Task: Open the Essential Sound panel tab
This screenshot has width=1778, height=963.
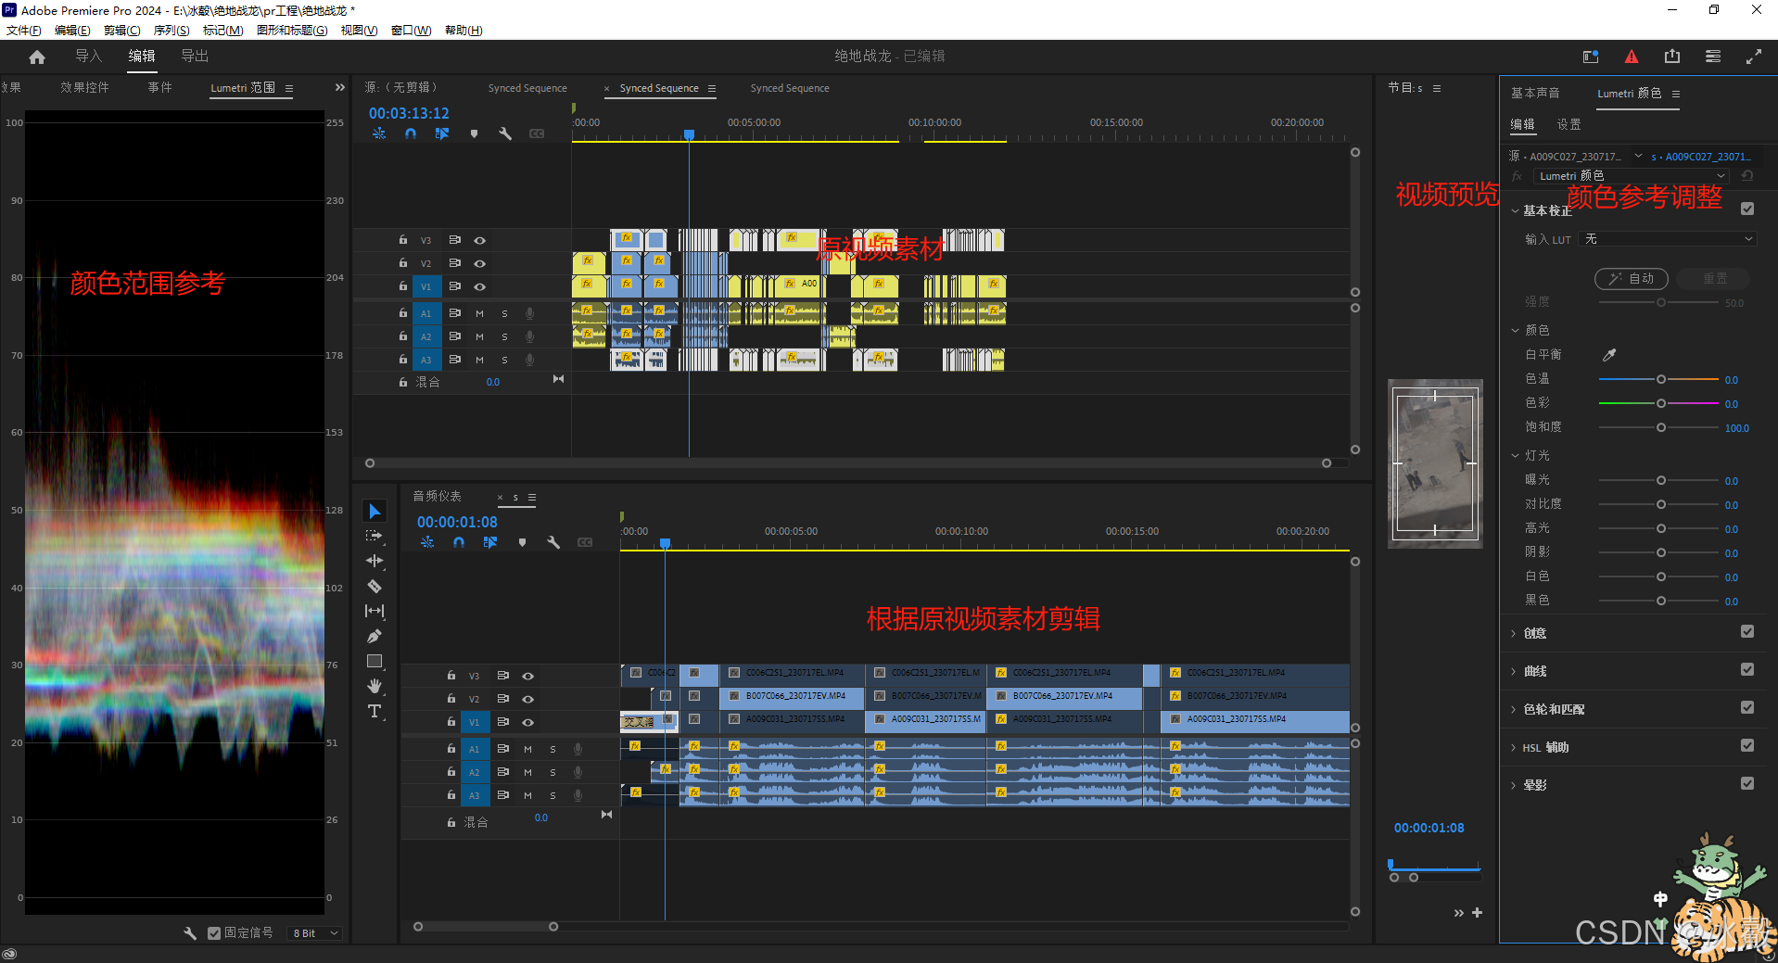Action: point(1535,94)
